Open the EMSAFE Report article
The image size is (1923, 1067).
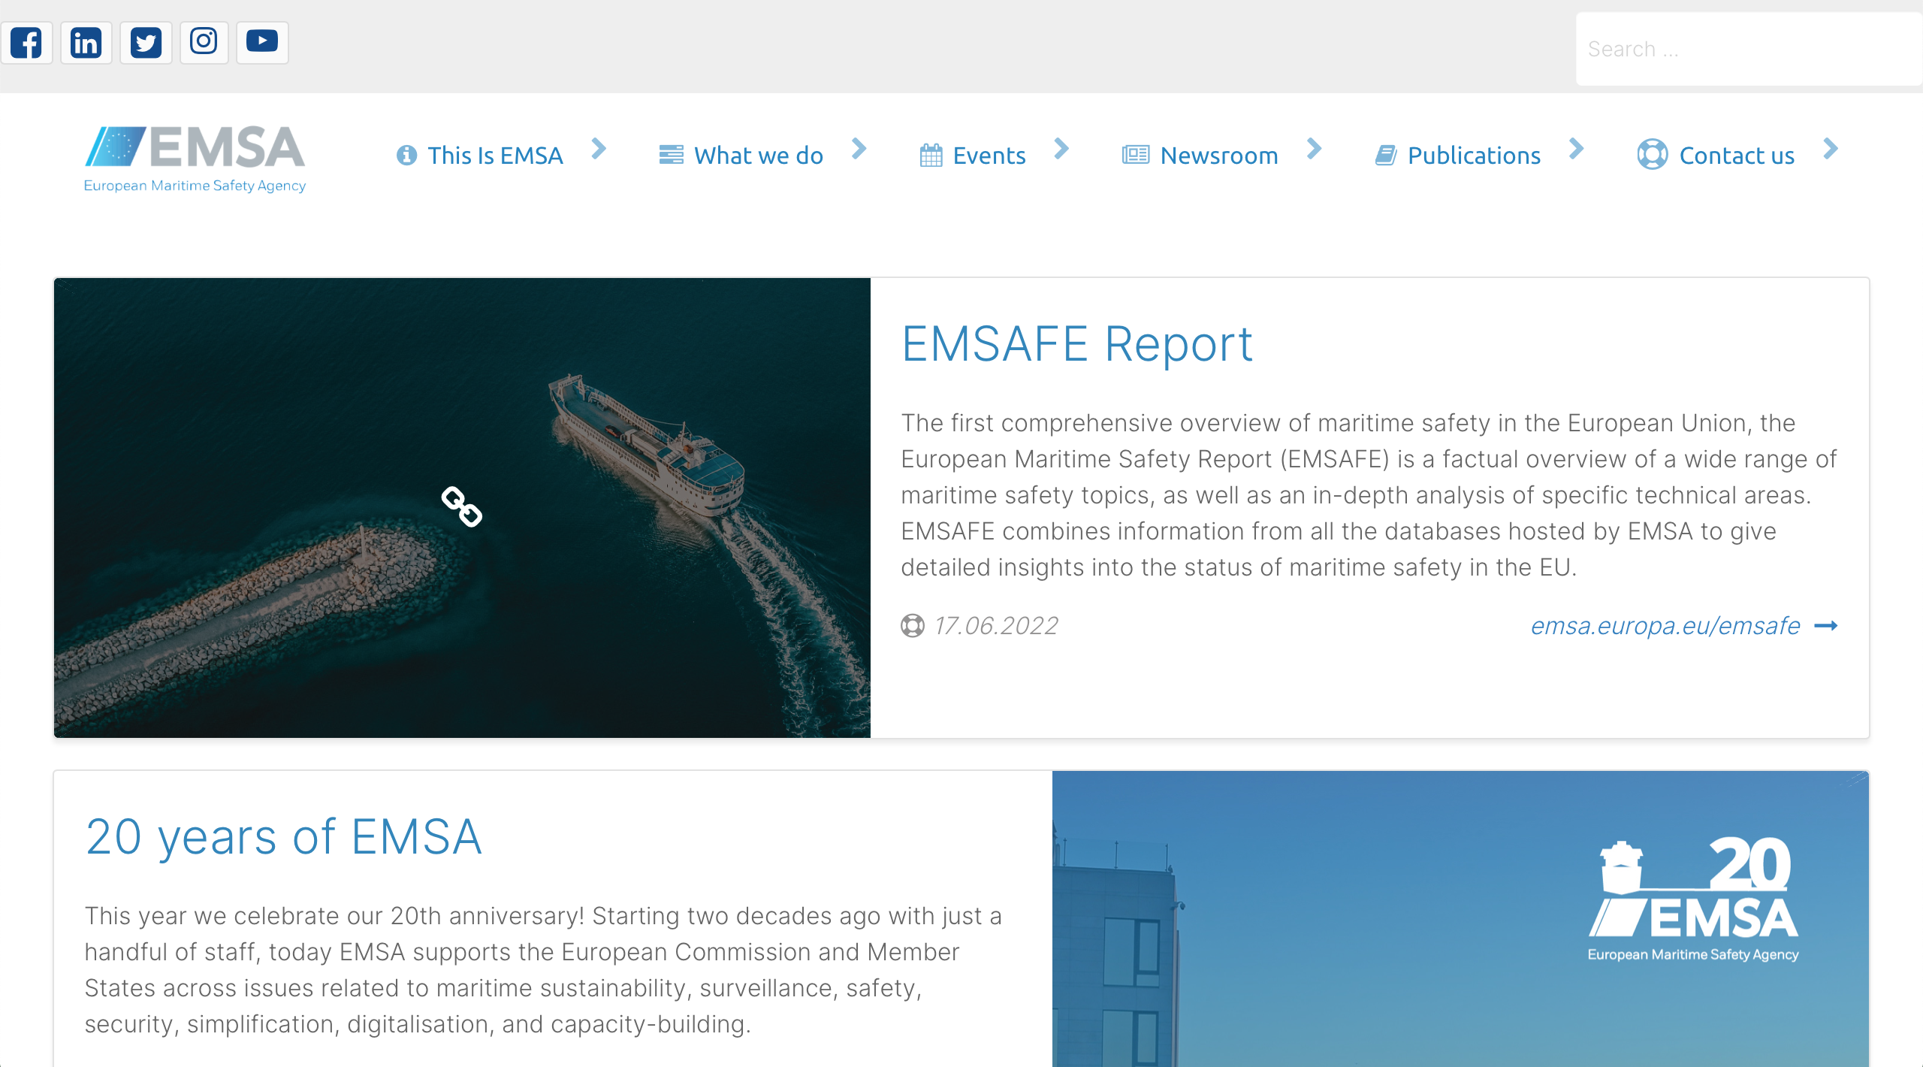coord(1076,343)
